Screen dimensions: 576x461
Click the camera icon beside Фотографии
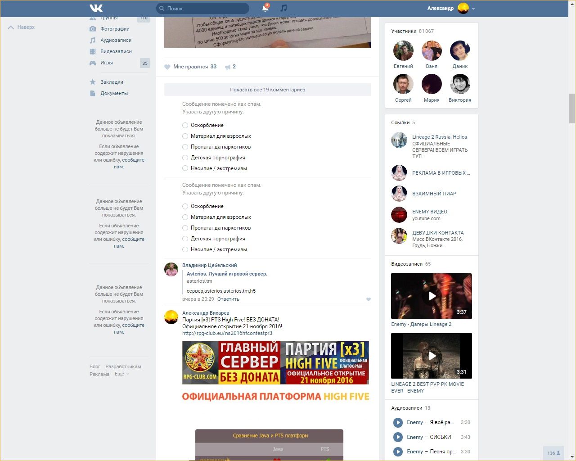click(x=93, y=29)
